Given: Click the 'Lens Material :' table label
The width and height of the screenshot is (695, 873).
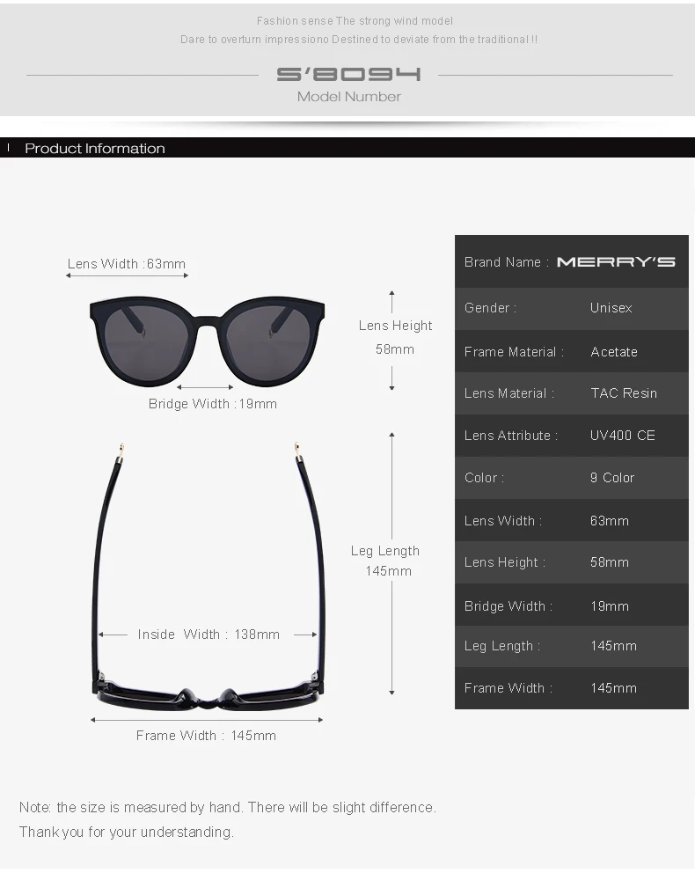Looking at the screenshot, I should 509,393.
